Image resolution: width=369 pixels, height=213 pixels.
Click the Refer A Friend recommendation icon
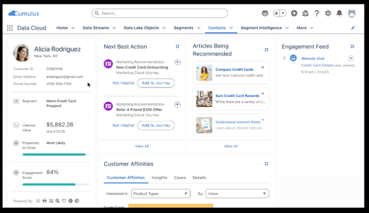(108, 106)
